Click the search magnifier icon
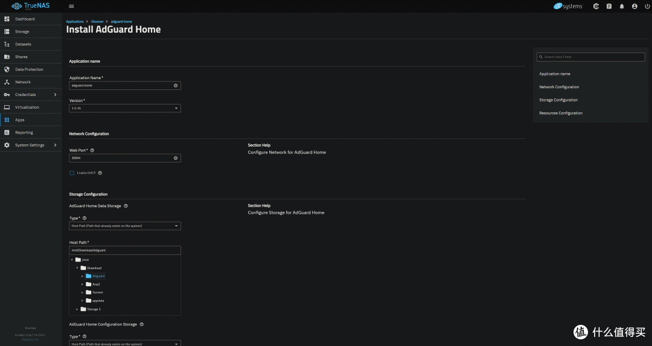This screenshot has width=652, height=346. (x=541, y=57)
